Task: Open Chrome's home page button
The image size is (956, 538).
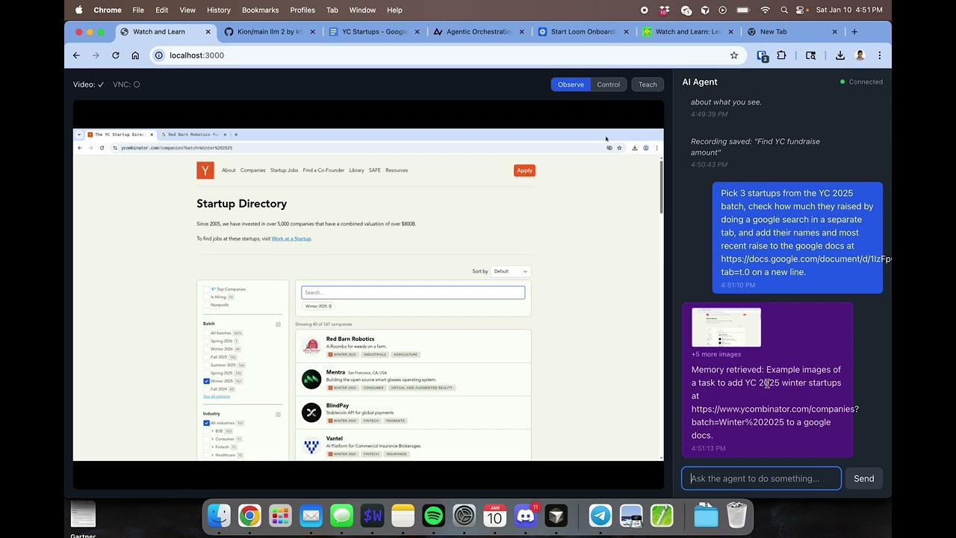Action: pyautogui.click(x=135, y=55)
